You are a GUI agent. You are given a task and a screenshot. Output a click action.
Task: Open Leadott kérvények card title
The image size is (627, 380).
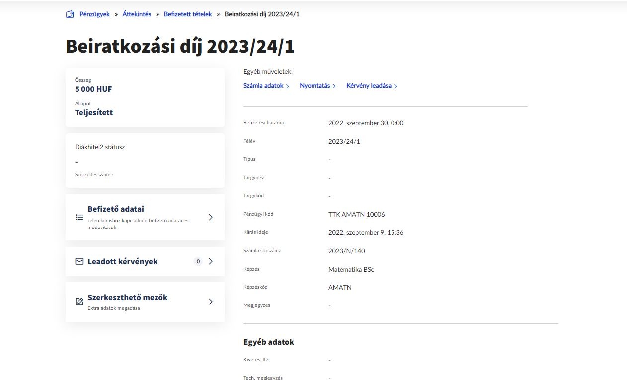pyautogui.click(x=123, y=261)
